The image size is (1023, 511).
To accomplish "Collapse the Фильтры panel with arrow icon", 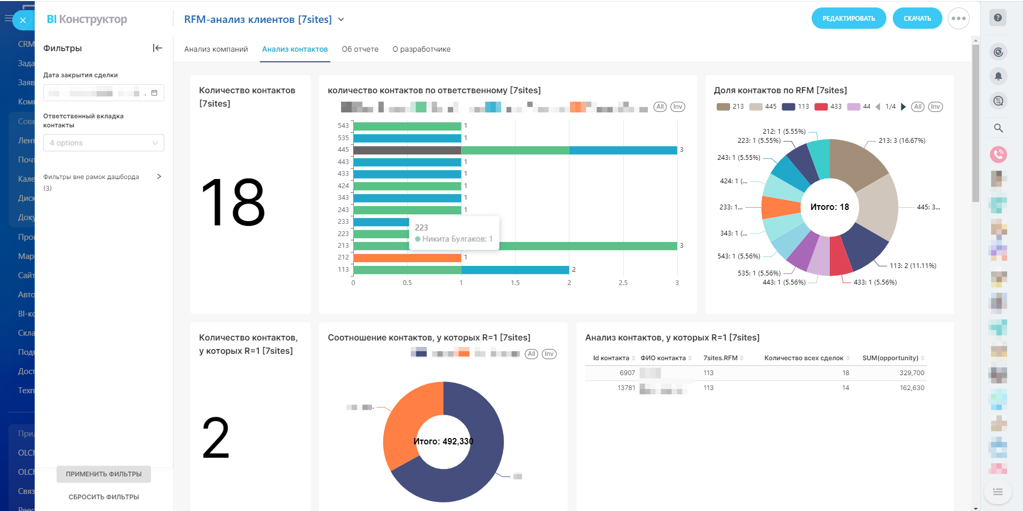I will 157,48.
